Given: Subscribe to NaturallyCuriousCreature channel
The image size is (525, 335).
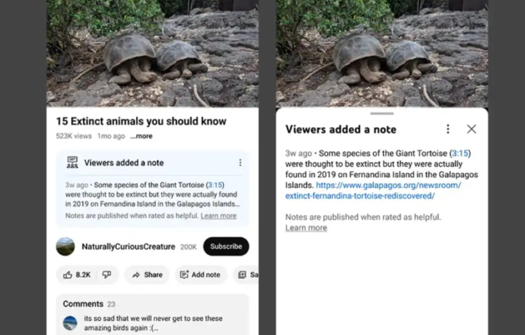Looking at the screenshot, I should [x=226, y=247].
